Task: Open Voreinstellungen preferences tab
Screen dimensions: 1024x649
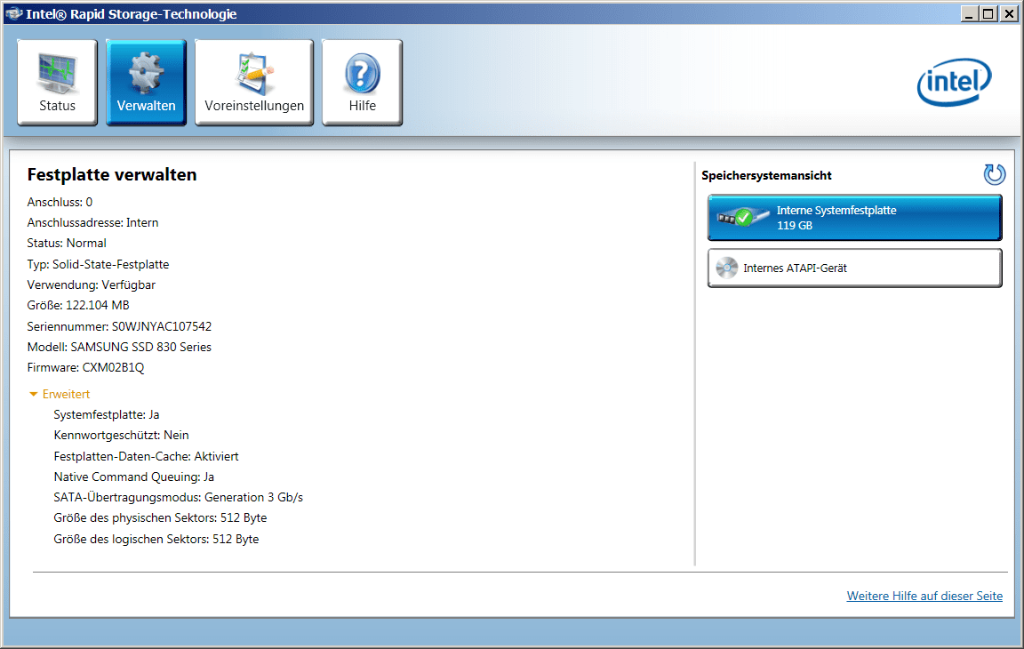Action: coord(254,83)
